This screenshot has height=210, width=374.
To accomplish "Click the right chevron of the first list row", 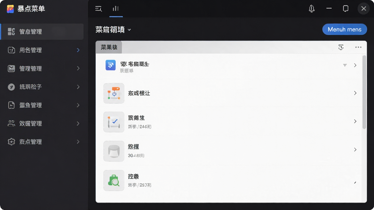I will click(355, 65).
